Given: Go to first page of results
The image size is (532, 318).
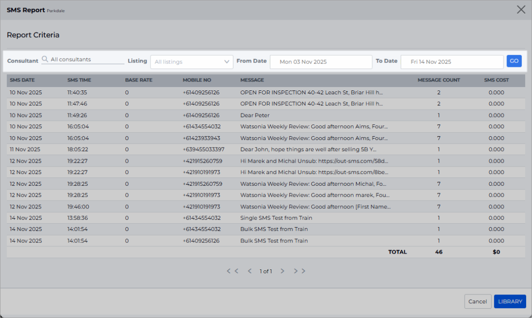Looking at the screenshot, I should pyautogui.click(x=233, y=271).
